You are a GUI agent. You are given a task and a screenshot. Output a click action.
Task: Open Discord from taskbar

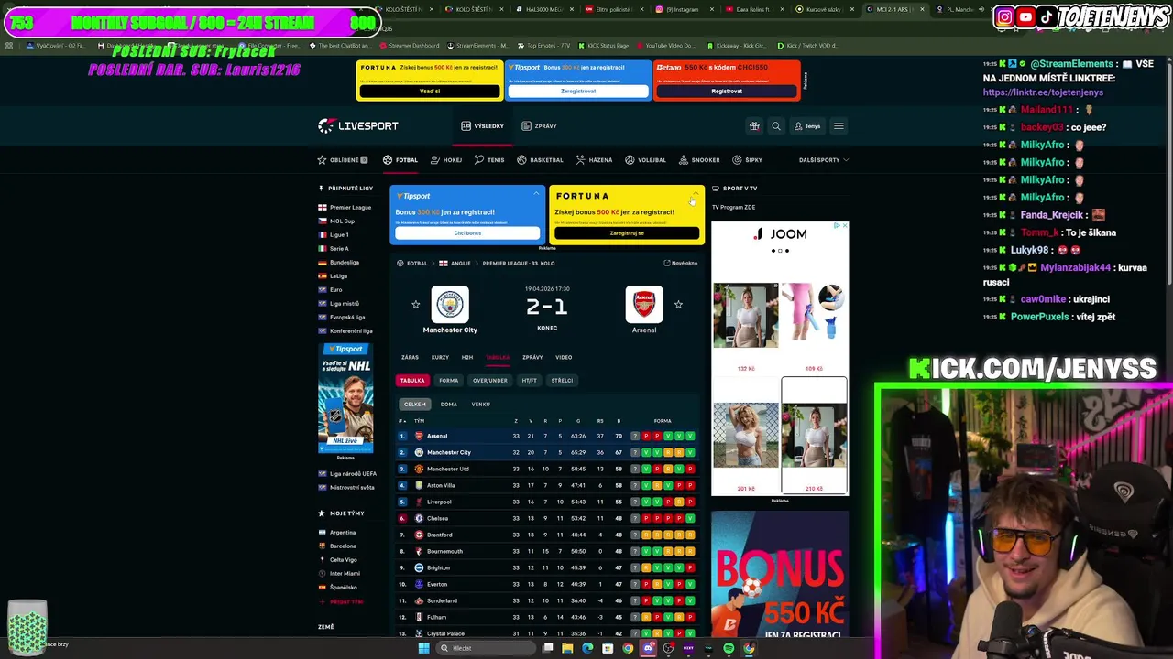point(648,648)
